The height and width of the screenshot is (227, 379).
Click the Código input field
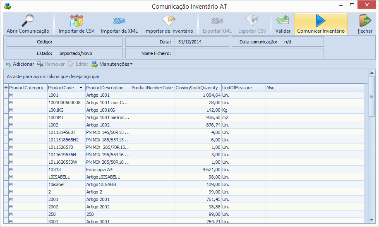[89, 42]
